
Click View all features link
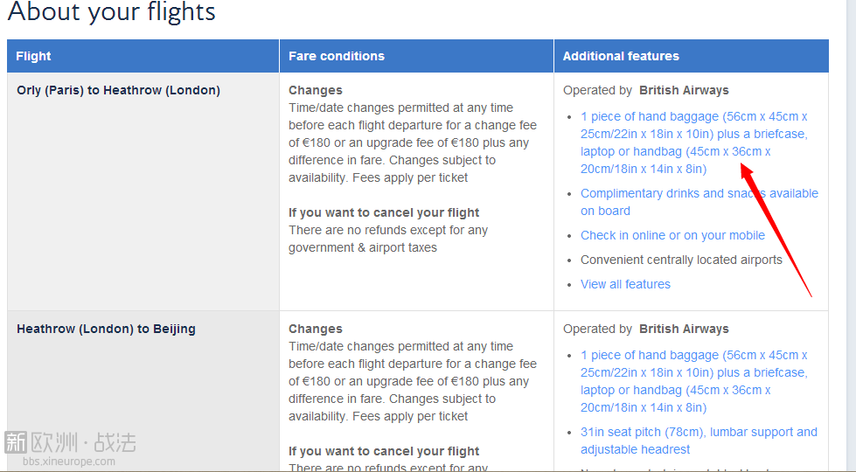[625, 284]
